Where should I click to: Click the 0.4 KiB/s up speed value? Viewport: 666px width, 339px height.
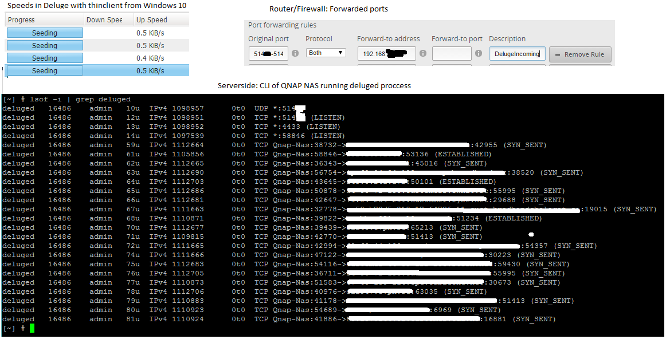click(150, 58)
